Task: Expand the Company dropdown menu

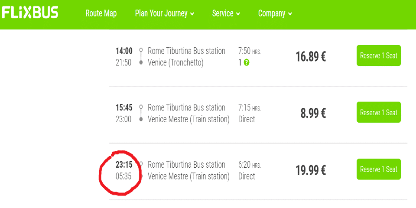Action: click(x=275, y=13)
